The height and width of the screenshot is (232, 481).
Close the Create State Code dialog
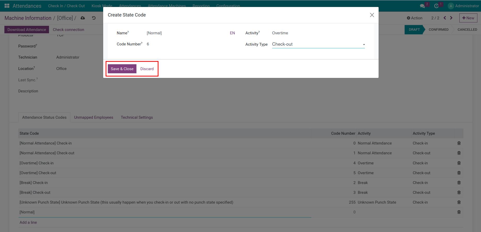[x=372, y=15]
